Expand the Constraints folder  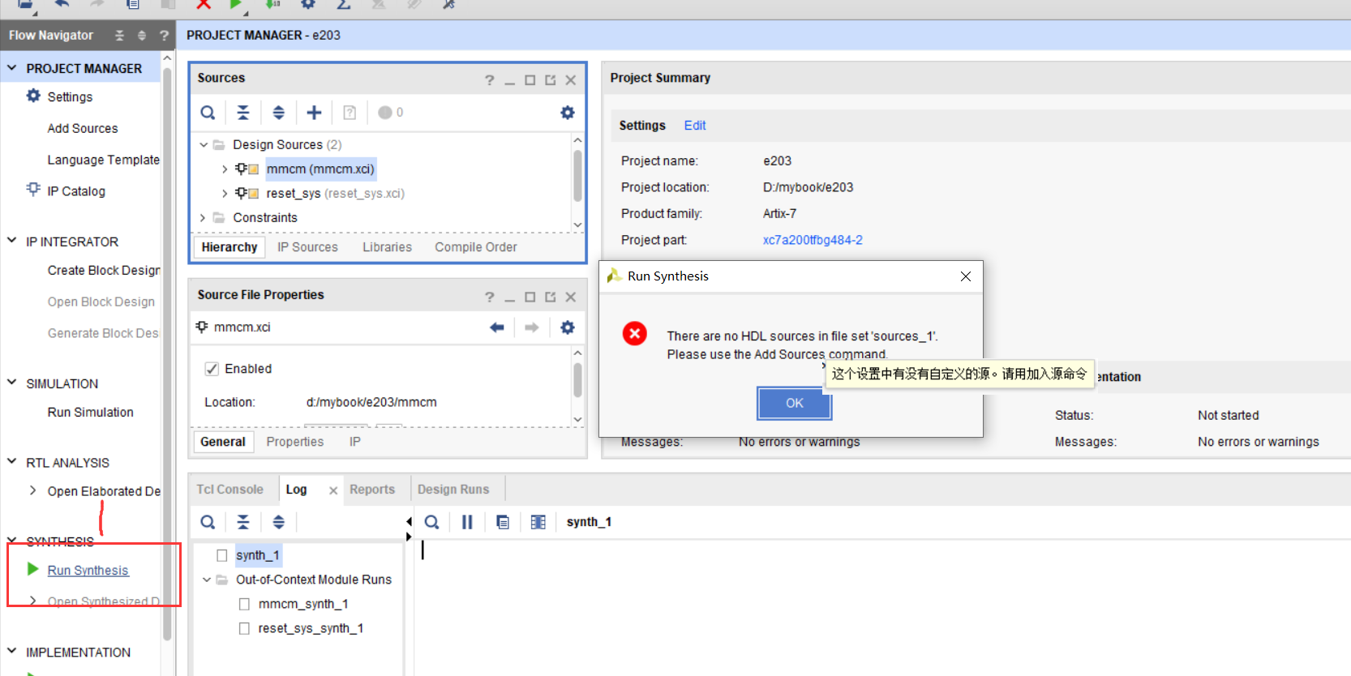click(203, 217)
